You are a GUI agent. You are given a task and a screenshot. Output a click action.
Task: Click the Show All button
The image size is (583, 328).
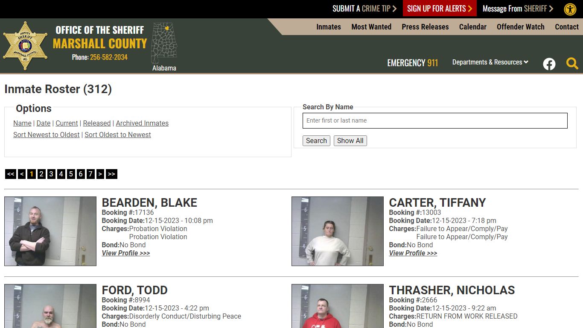click(x=350, y=141)
